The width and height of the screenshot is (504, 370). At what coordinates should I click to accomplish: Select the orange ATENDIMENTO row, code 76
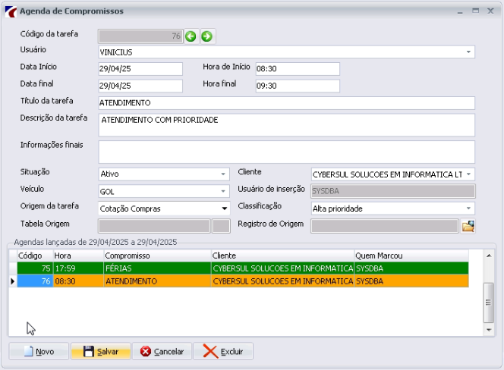(243, 281)
